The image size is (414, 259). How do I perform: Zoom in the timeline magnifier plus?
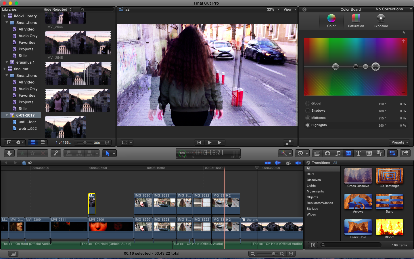tap(282, 254)
